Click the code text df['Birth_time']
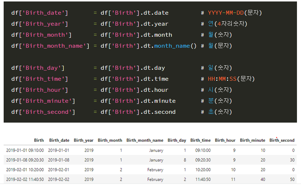This screenshot has height=185, width=301. pyautogui.click(x=40, y=79)
